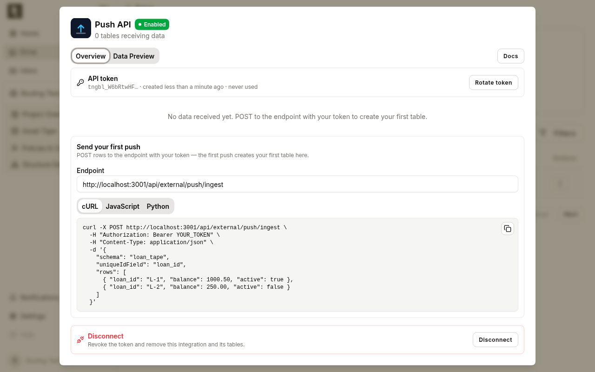
Task: Click the token value starting "tngbl_"
Action: [x=113, y=87]
